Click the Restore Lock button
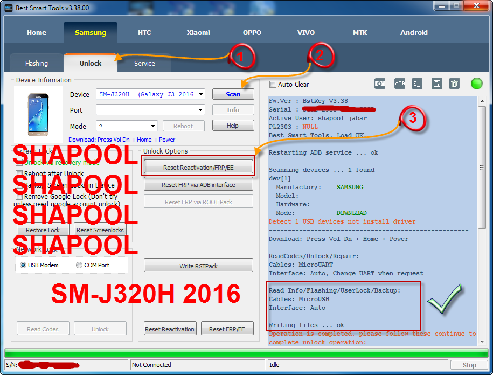 coord(43,230)
